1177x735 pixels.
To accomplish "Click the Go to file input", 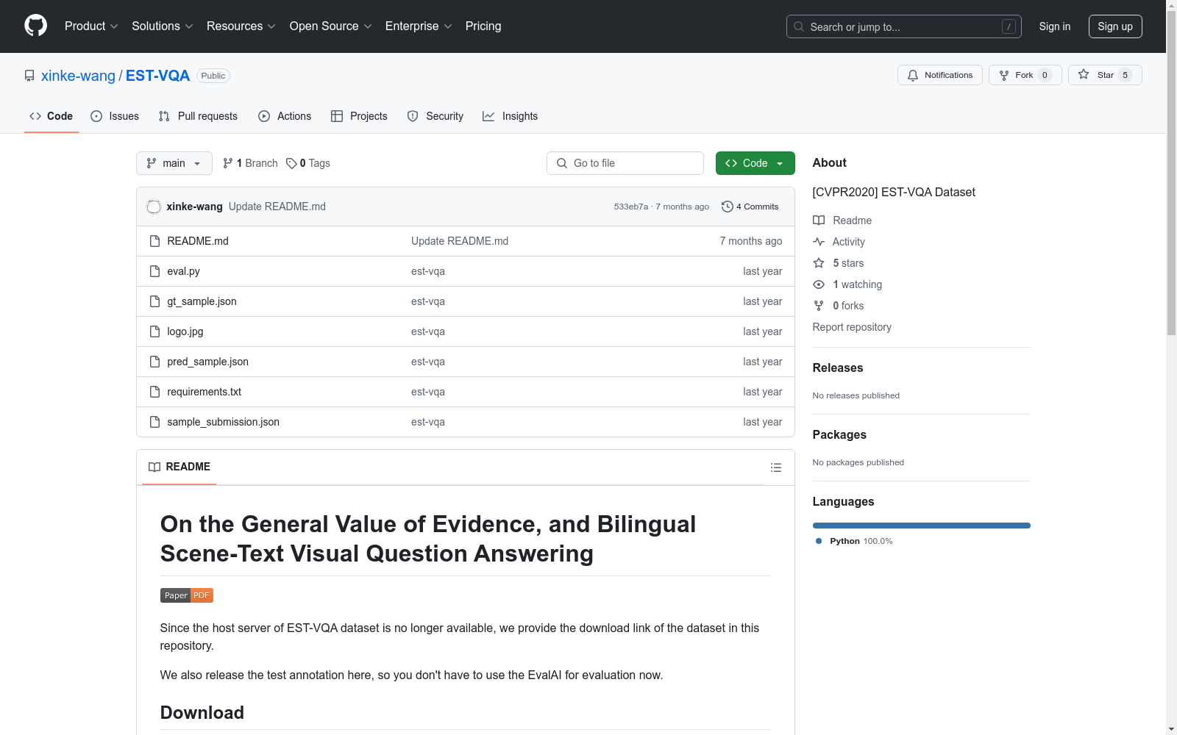I will click(625, 163).
